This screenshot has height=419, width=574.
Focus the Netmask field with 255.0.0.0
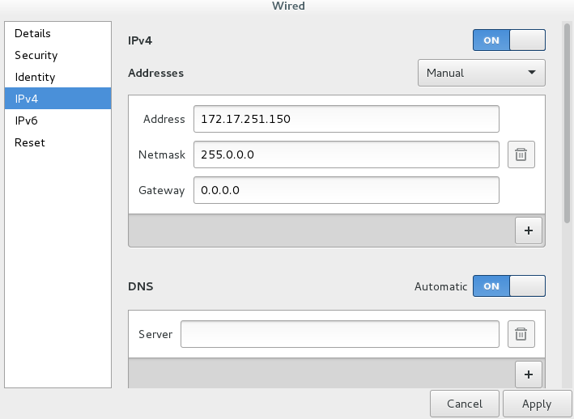346,154
